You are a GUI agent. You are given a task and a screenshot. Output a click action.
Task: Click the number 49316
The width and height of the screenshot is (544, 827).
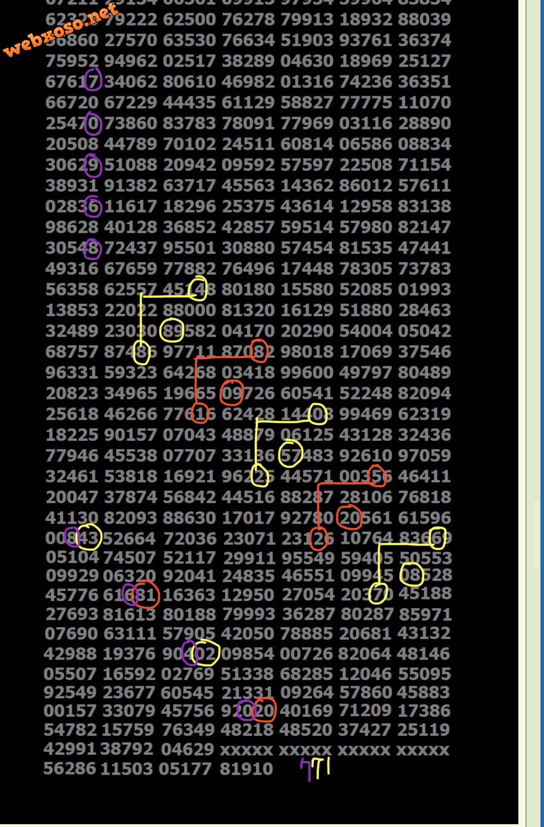coord(72,269)
